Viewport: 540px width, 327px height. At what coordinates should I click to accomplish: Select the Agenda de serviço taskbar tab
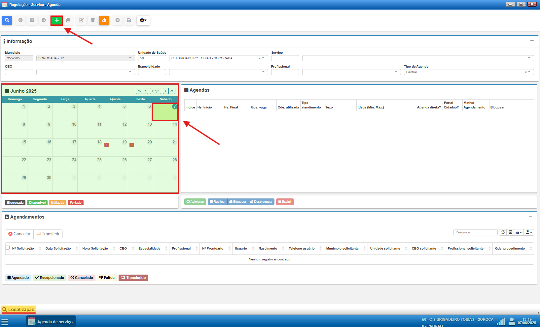(51, 322)
